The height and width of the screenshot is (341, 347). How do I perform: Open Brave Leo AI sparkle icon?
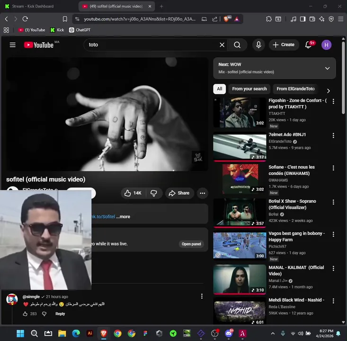[322, 19]
